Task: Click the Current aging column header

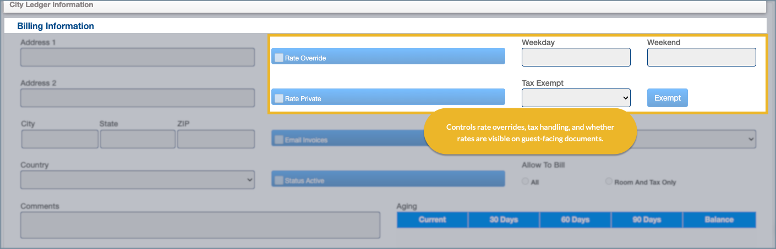Action: 432,220
